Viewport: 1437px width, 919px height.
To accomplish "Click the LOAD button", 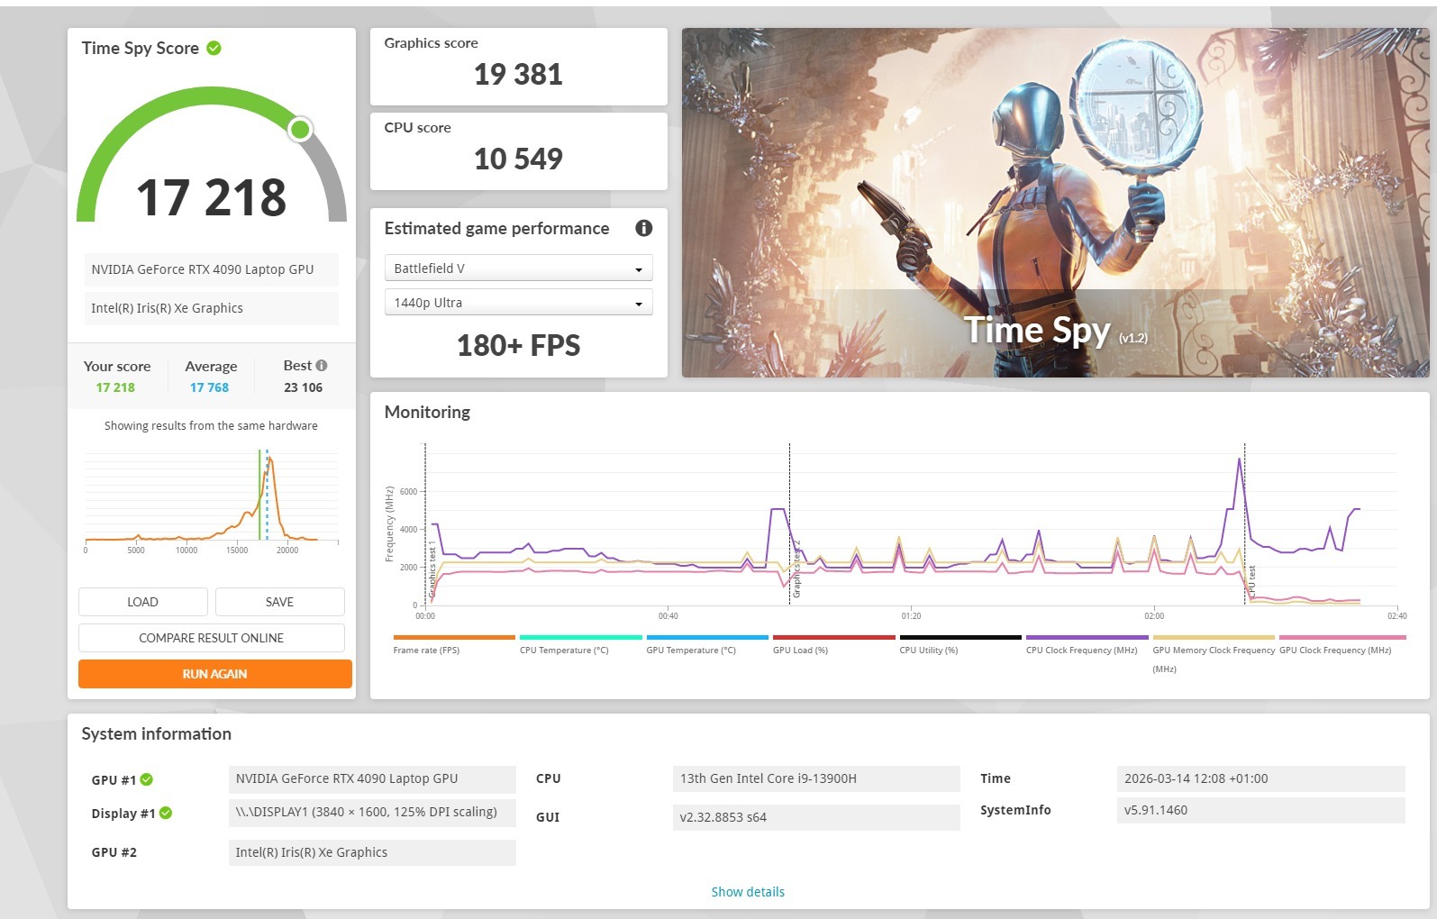I will 142,602.
